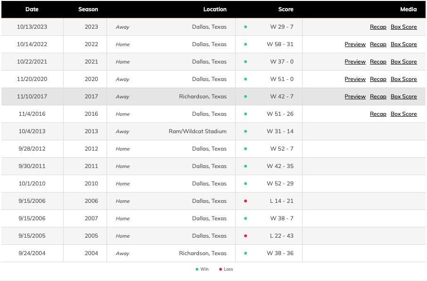Click the Media column header
The width and height of the screenshot is (427, 281).
pos(408,9)
